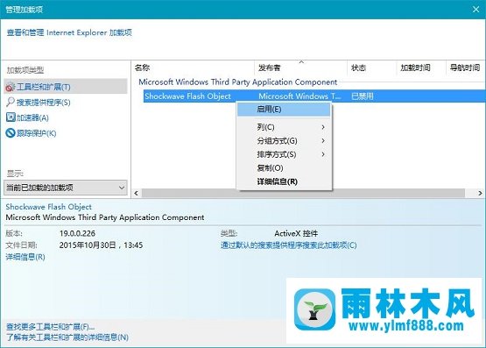Choose 详细信息(R) in the context menu
Screen dimensions: 486x348
(x=284, y=181)
